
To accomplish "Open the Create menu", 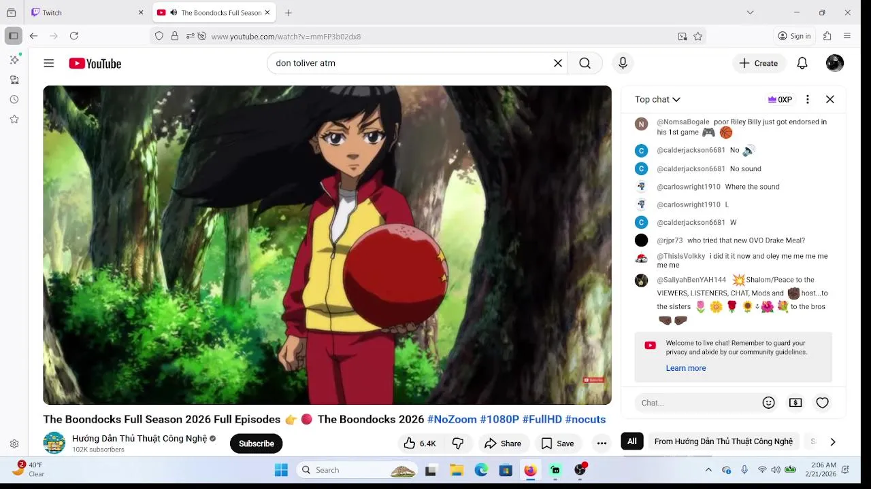I will (x=759, y=63).
